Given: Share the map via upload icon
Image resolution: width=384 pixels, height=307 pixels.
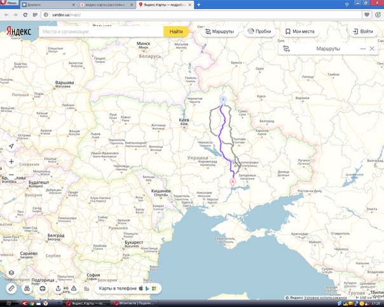Looking at the screenshot, I should point(58,289).
